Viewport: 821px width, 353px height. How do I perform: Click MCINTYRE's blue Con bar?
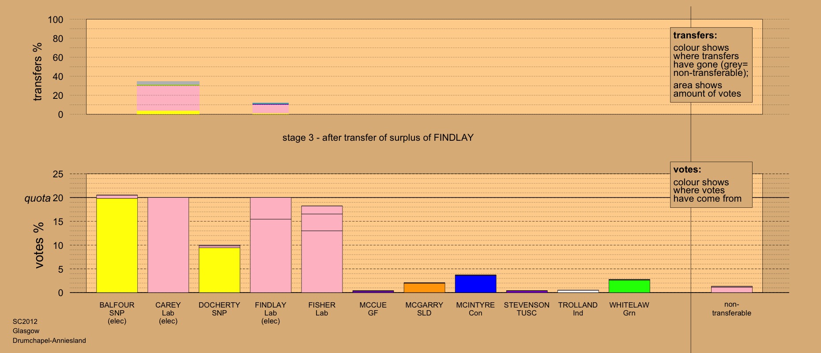475,284
